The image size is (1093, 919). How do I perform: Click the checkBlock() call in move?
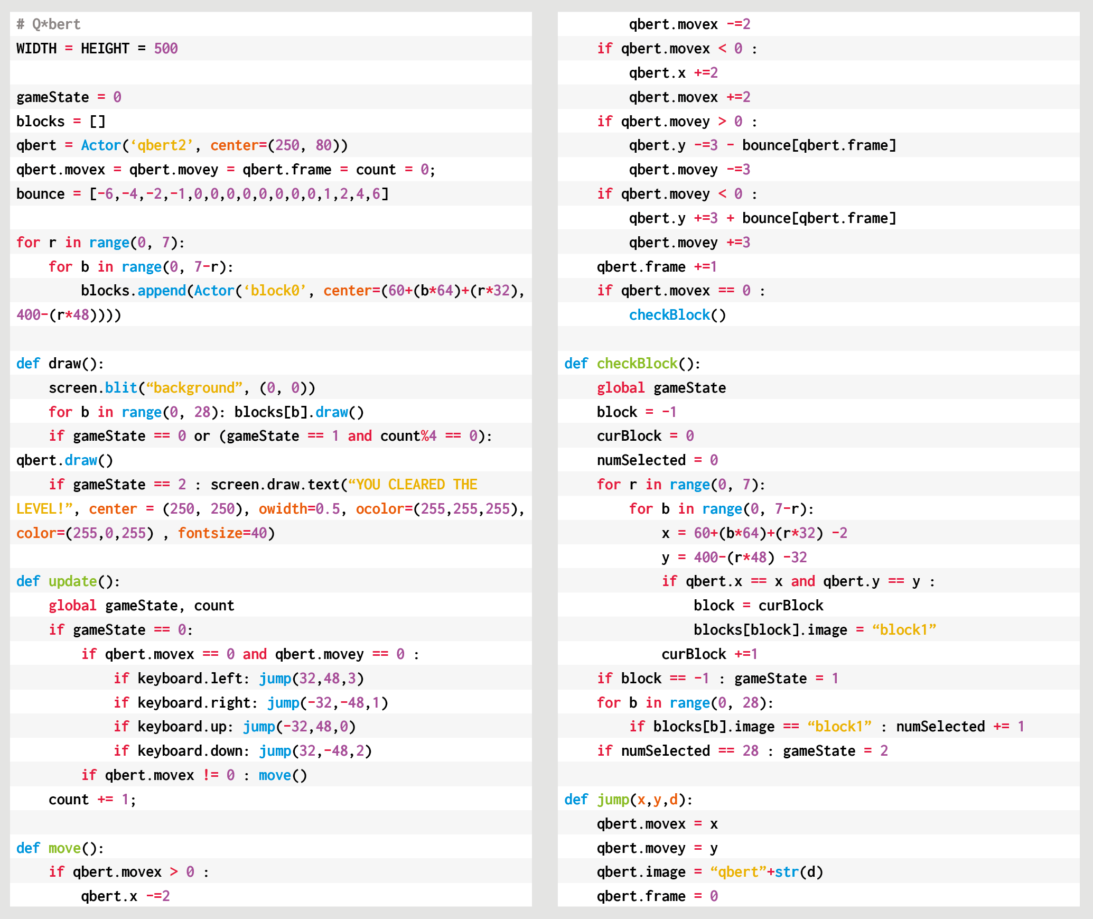coord(677,315)
